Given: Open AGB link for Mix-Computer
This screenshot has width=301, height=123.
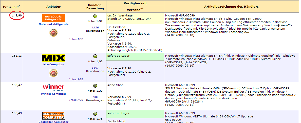Looking at the screenshot, I should point(80,79).
